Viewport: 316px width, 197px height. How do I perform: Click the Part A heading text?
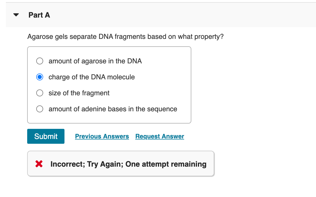coord(39,15)
